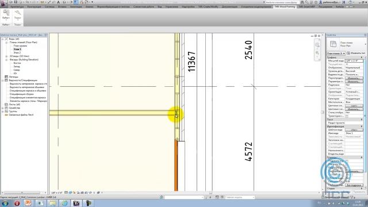Click the Sun Path icon in view control bar
368x207 pixels.
(x=74, y=193)
